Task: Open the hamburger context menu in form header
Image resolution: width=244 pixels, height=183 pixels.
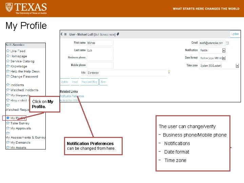Action: point(65,34)
